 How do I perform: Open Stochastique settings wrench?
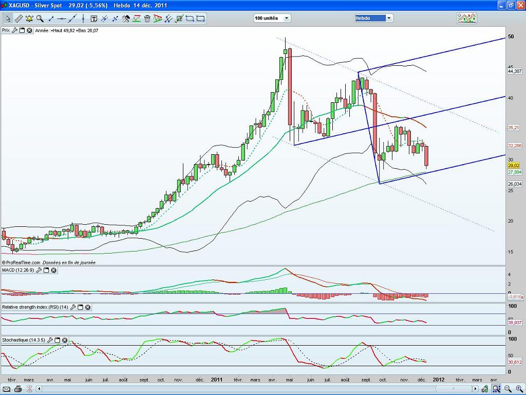coord(50,340)
